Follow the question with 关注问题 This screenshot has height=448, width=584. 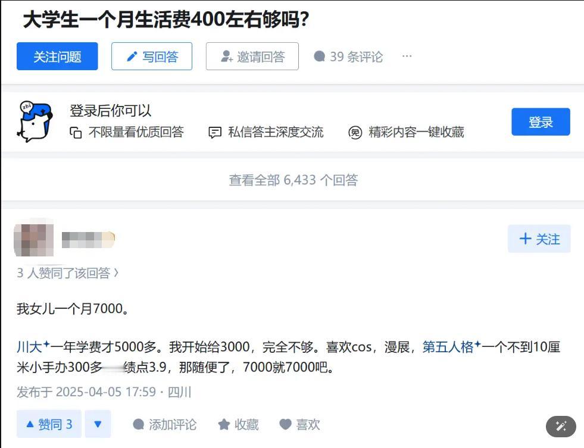57,56
